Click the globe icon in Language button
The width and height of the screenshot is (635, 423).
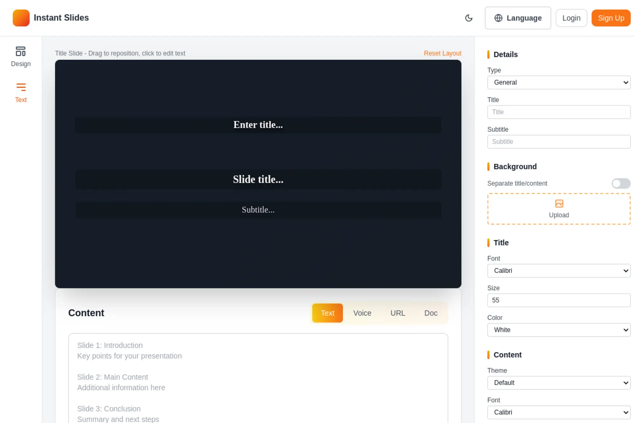pos(498,18)
